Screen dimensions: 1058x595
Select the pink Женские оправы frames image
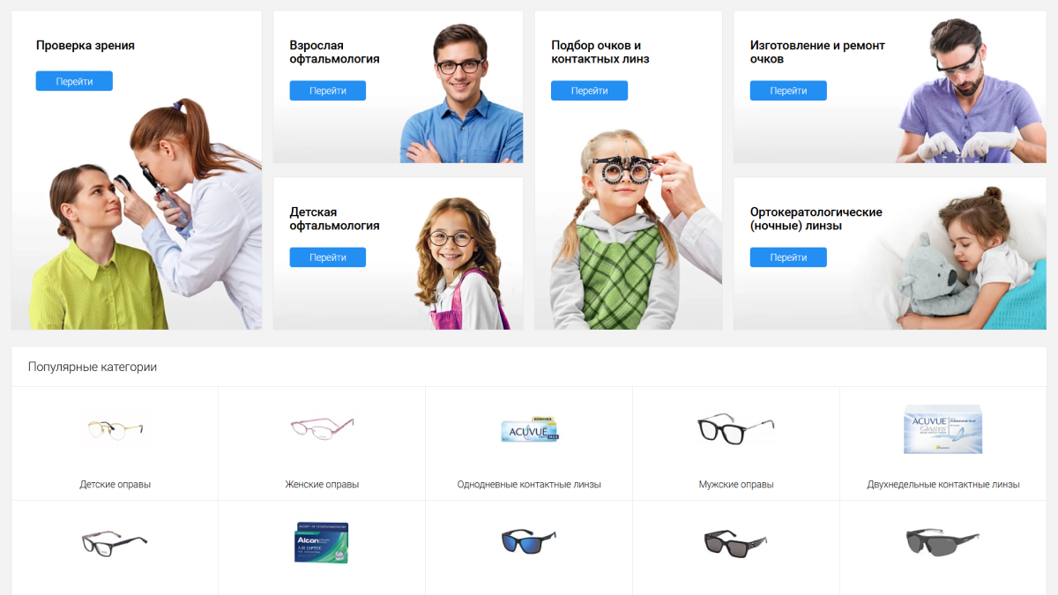coord(322,428)
